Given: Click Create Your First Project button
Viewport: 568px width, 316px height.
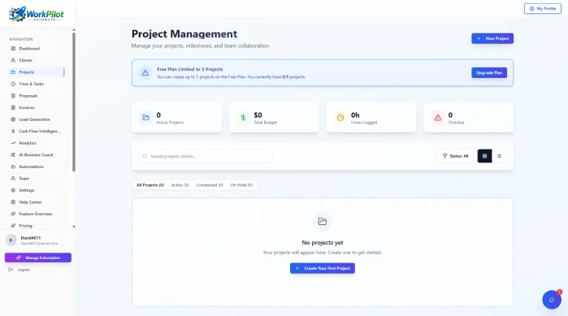Looking at the screenshot, I should click(x=323, y=268).
